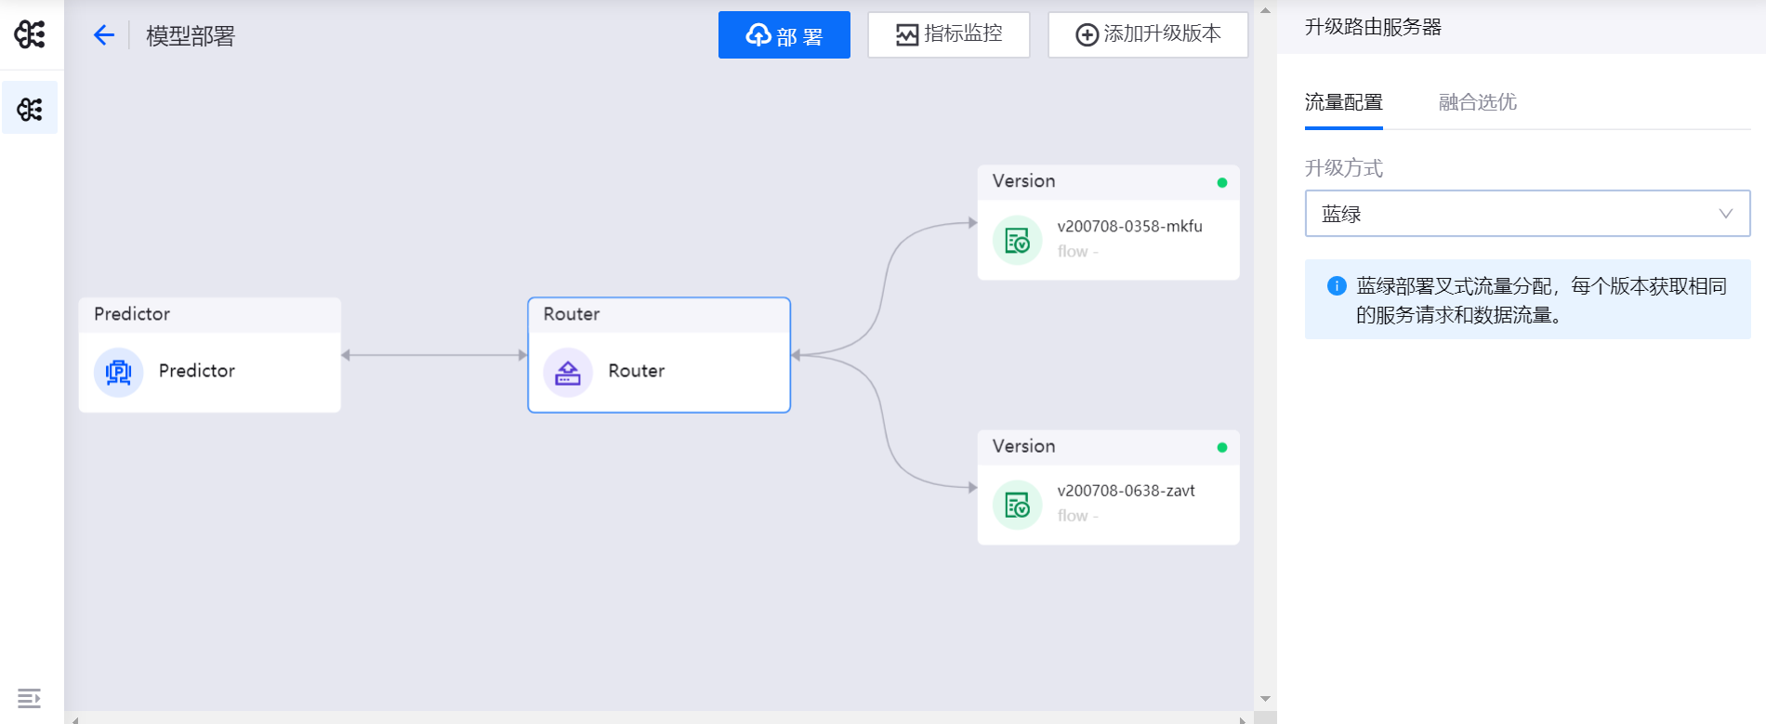Image resolution: width=1766 pixels, height=724 pixels.
Task: Click the 升级方式 field label
Action: click(1344, 168)
